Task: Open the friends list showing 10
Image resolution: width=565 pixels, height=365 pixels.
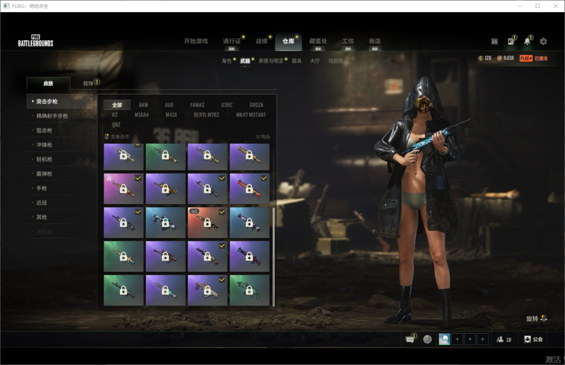Action: pyautogui.click(x=504, y=339)
